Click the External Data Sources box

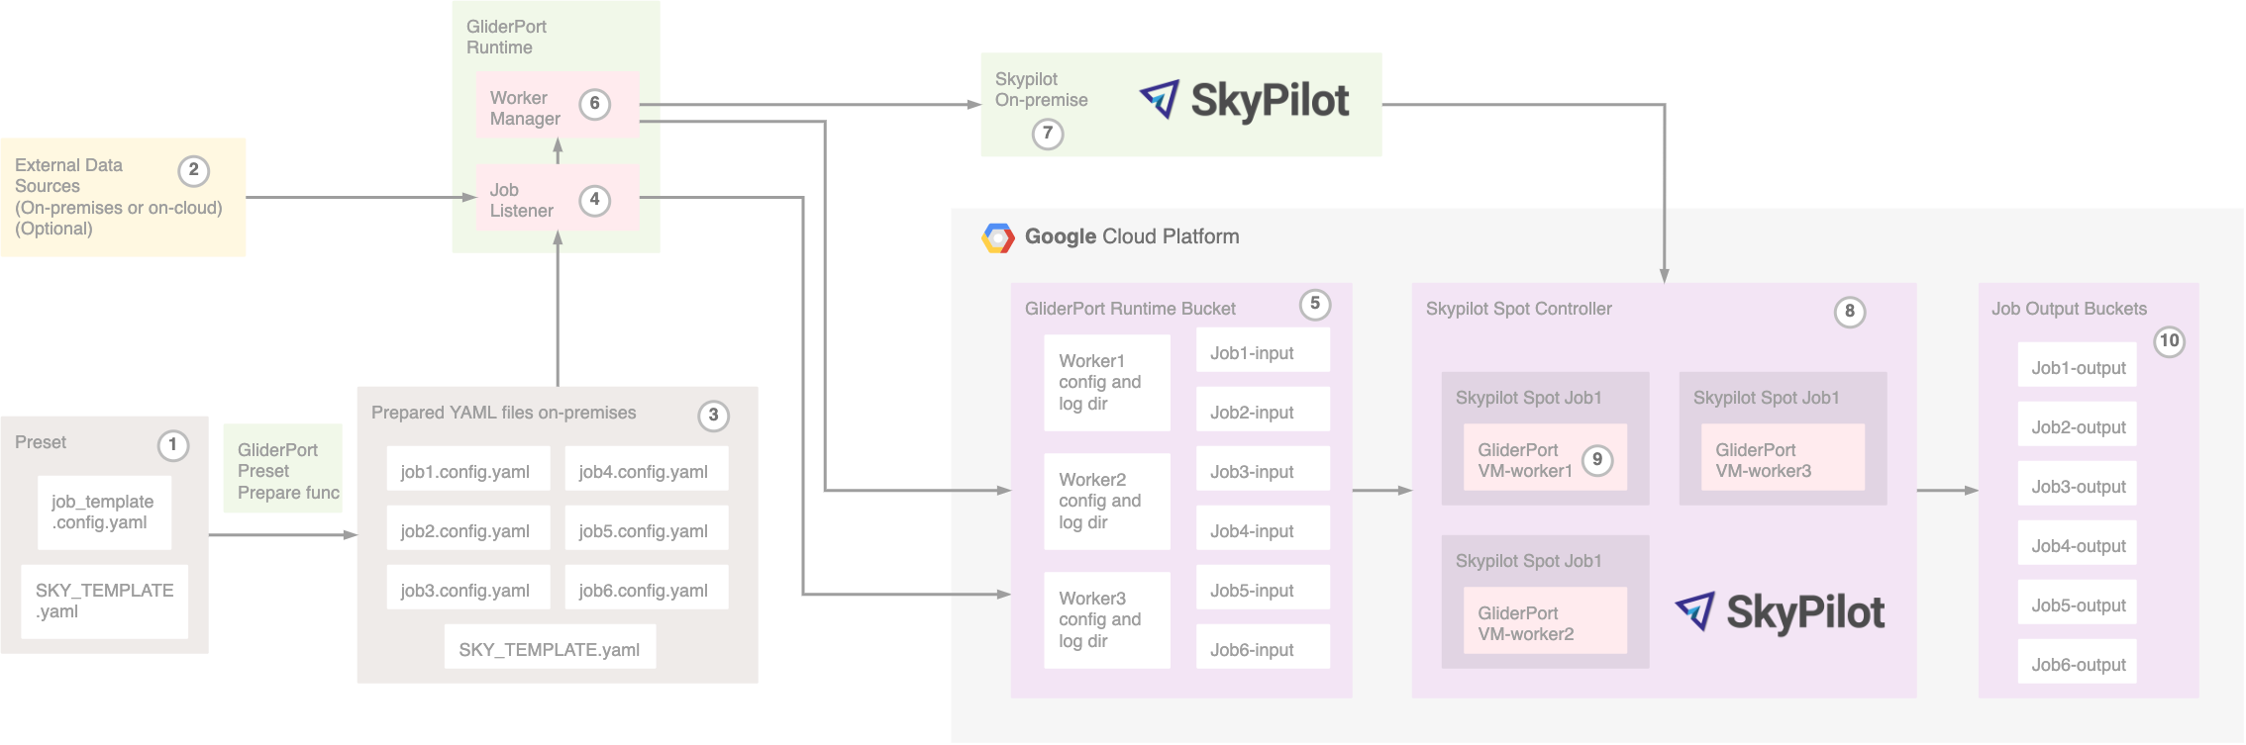click(124, 197)
